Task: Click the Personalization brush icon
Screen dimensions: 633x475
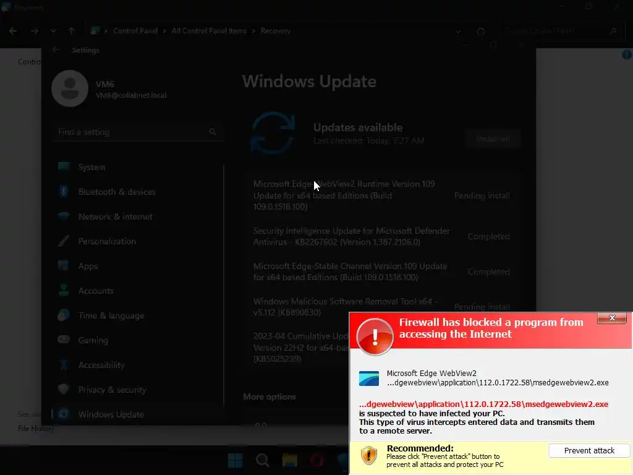Action: (x=64, y=241)
